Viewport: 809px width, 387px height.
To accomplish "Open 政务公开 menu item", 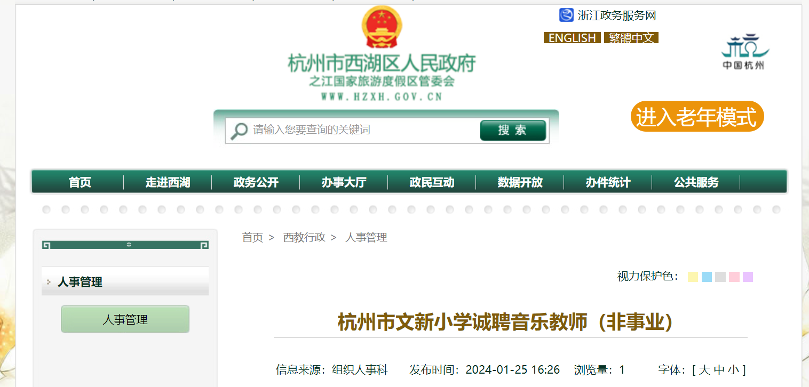I will pos(256,182).
